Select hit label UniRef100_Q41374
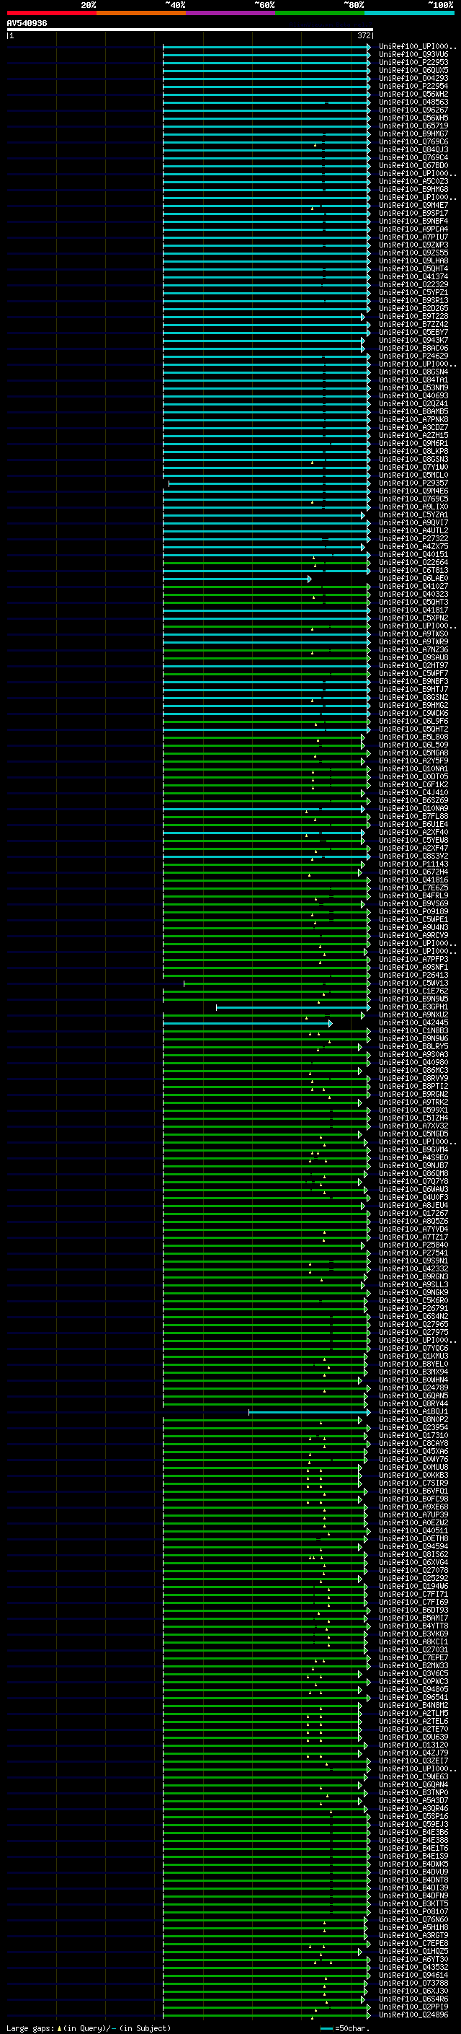 (413, 277)
